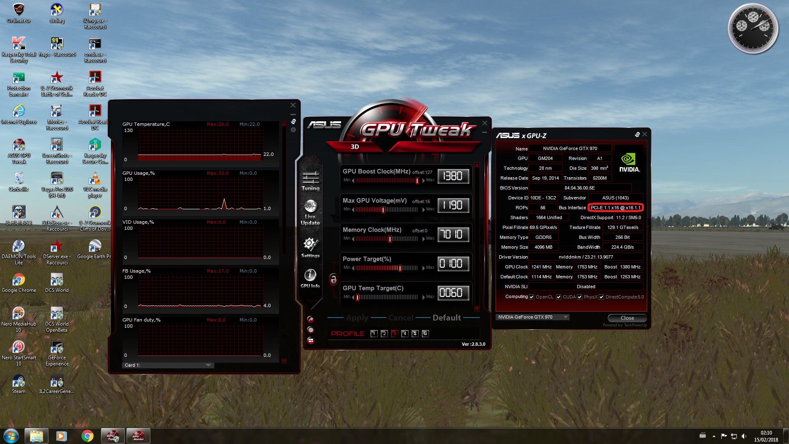Open Live Update in GPU Tweak sidebar
The height and width of the screenshot is (444, 789).
pyautogui.click(x=310, y=212)
